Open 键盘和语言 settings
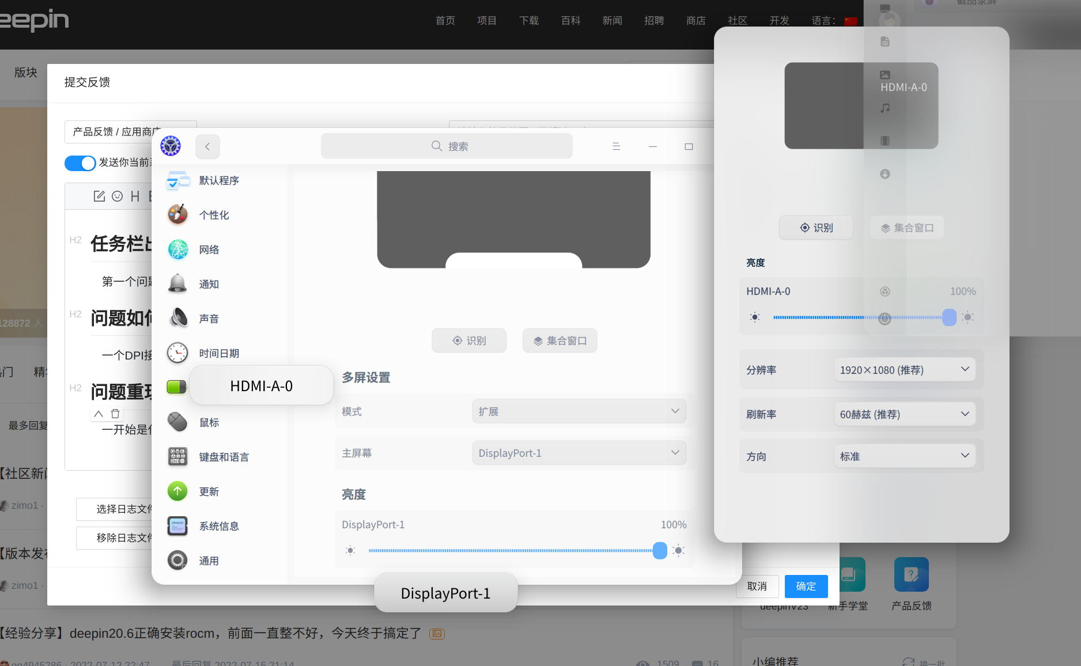1081x666 pixels. point(225,456)
